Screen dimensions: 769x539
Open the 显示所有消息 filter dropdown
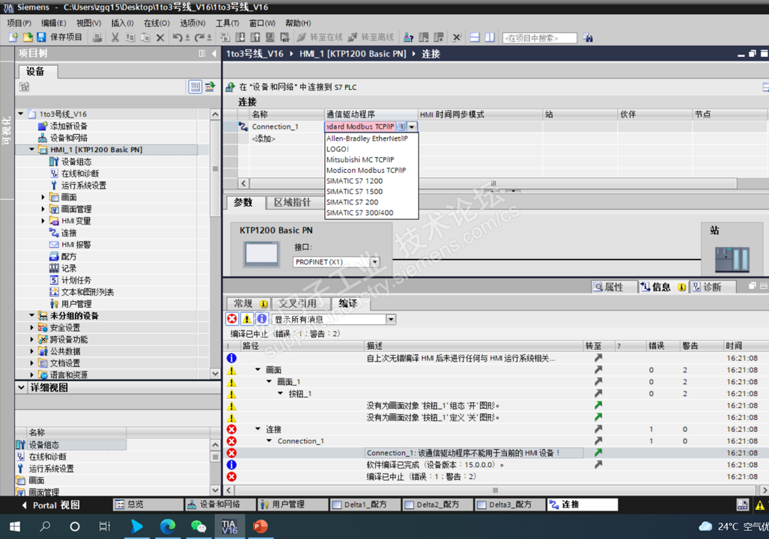click(x=391, y=320)
